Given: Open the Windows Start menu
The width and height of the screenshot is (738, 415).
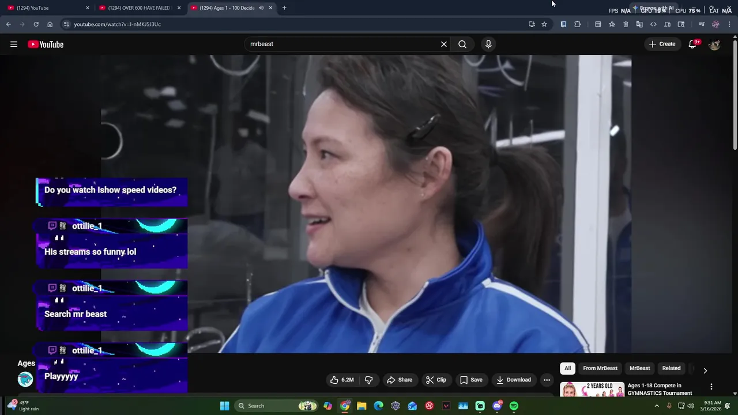Looking at the screenshot, I should pos(225,406).
